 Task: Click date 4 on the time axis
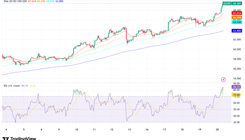[x=6, y=130]
